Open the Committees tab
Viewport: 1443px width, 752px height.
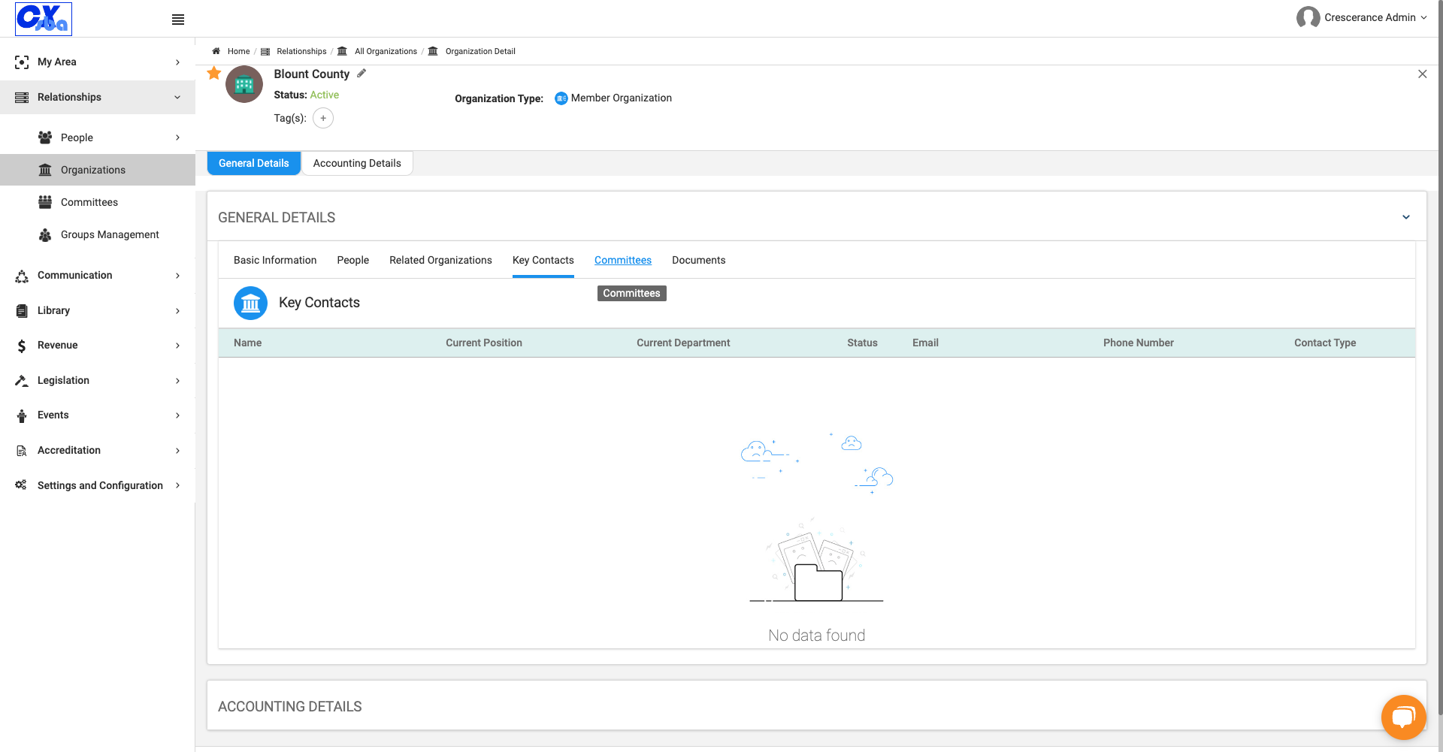[x=623, y=260]
